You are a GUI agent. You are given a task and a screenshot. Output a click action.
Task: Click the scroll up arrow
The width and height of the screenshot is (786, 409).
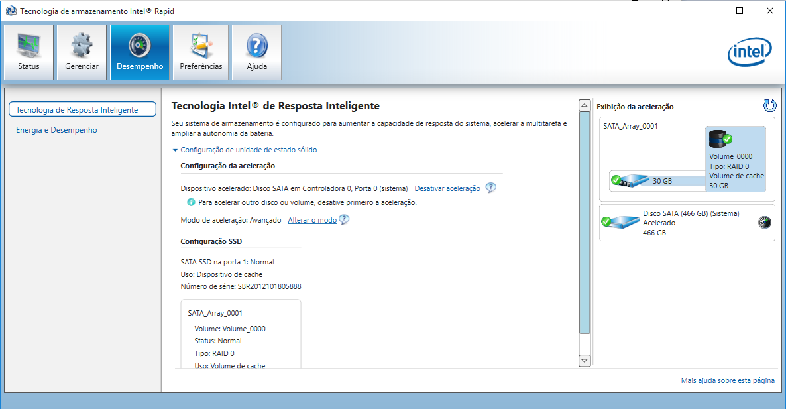click(x=584, y=106)
